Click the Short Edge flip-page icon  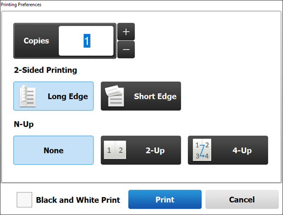pos(115,96)
